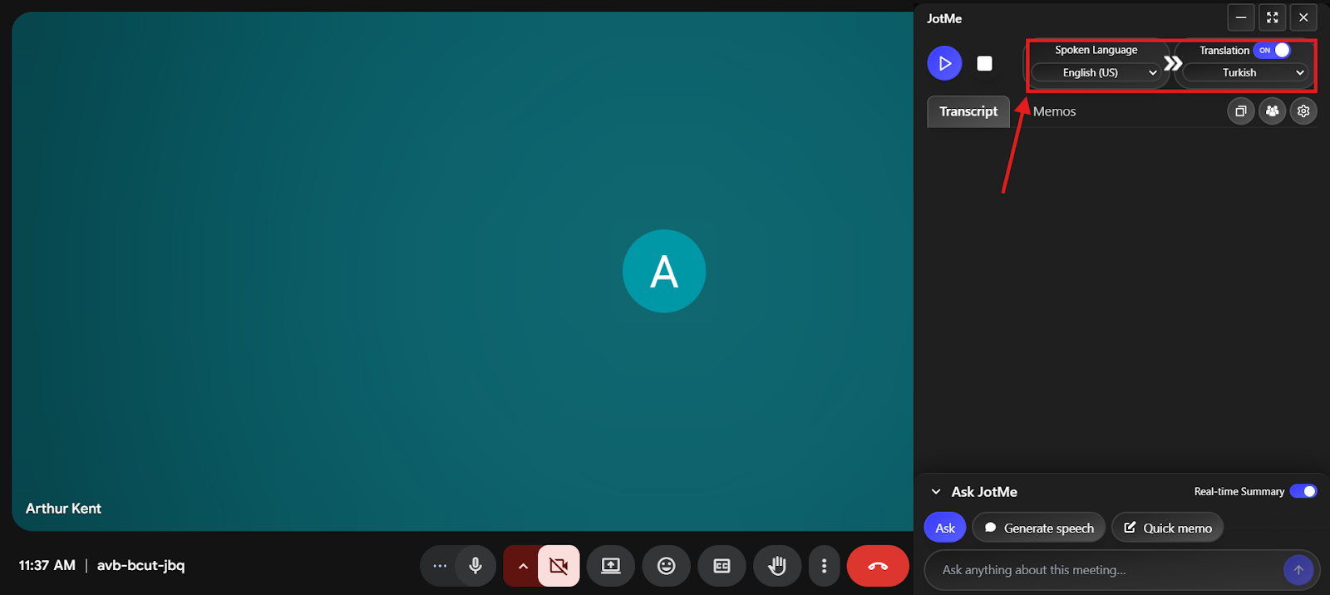Raise hand in the meeting
Image resolution: width=1330 pixels, height=595 pixels.
777,566
